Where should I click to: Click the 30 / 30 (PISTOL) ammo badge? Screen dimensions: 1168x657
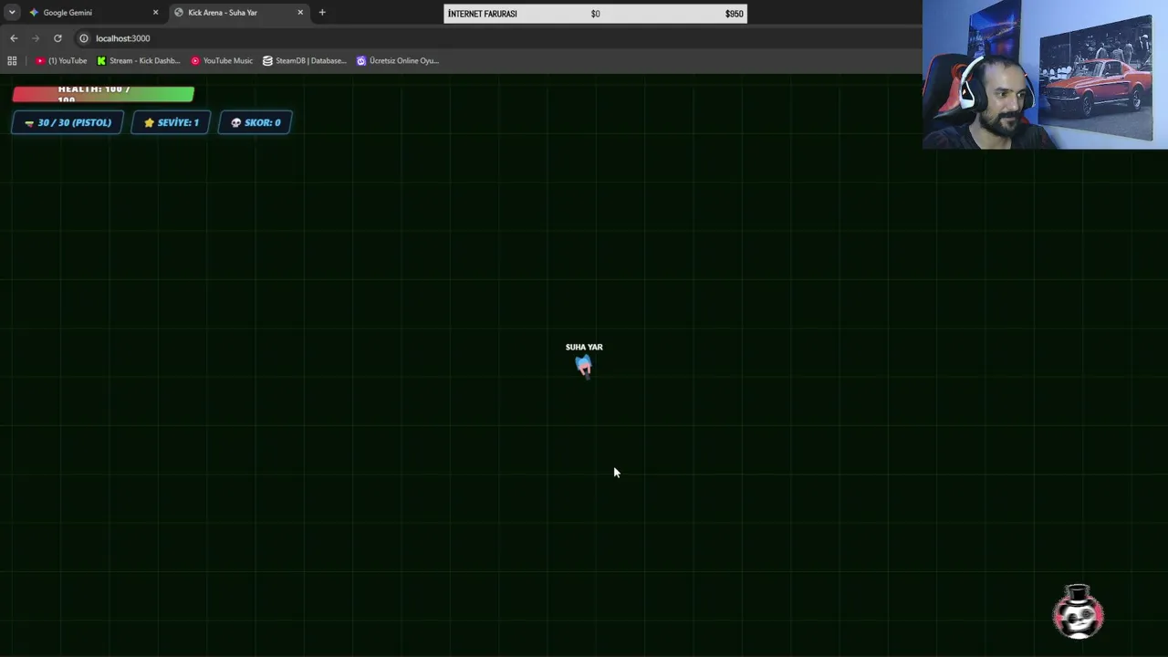(x=68, y=122)
